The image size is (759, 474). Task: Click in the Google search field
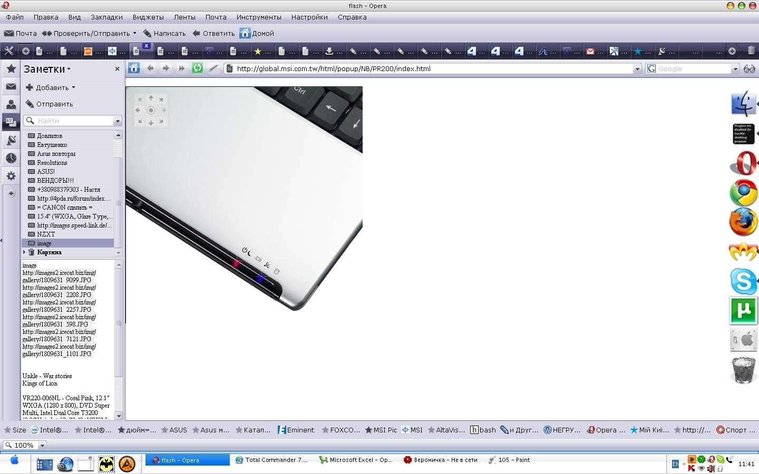tap(693, 68)
